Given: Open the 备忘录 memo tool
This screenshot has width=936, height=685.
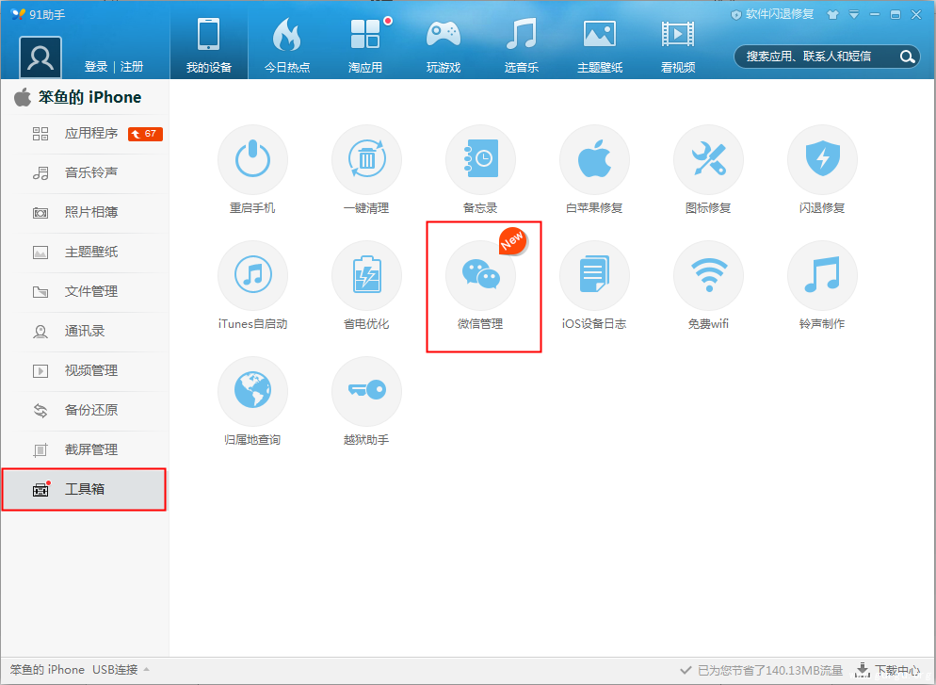Looking at the screenshot, I should (480, 159).
